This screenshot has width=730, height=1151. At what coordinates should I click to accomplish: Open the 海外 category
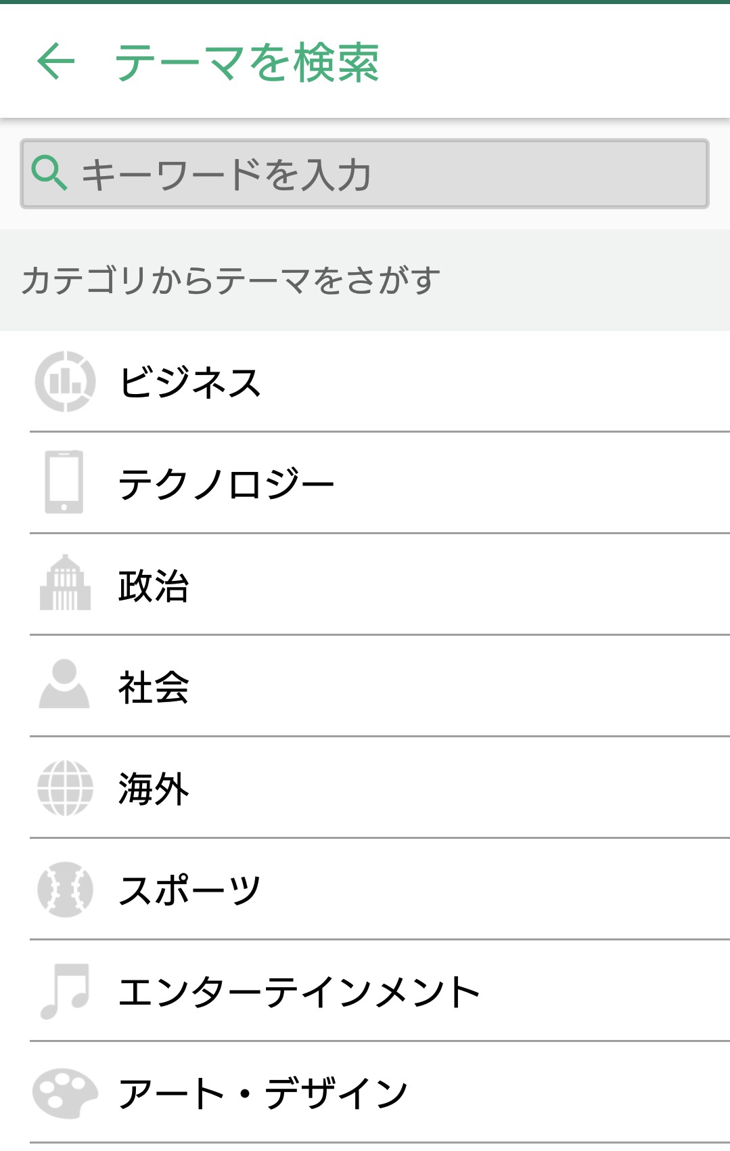click(x=154, y=788)
